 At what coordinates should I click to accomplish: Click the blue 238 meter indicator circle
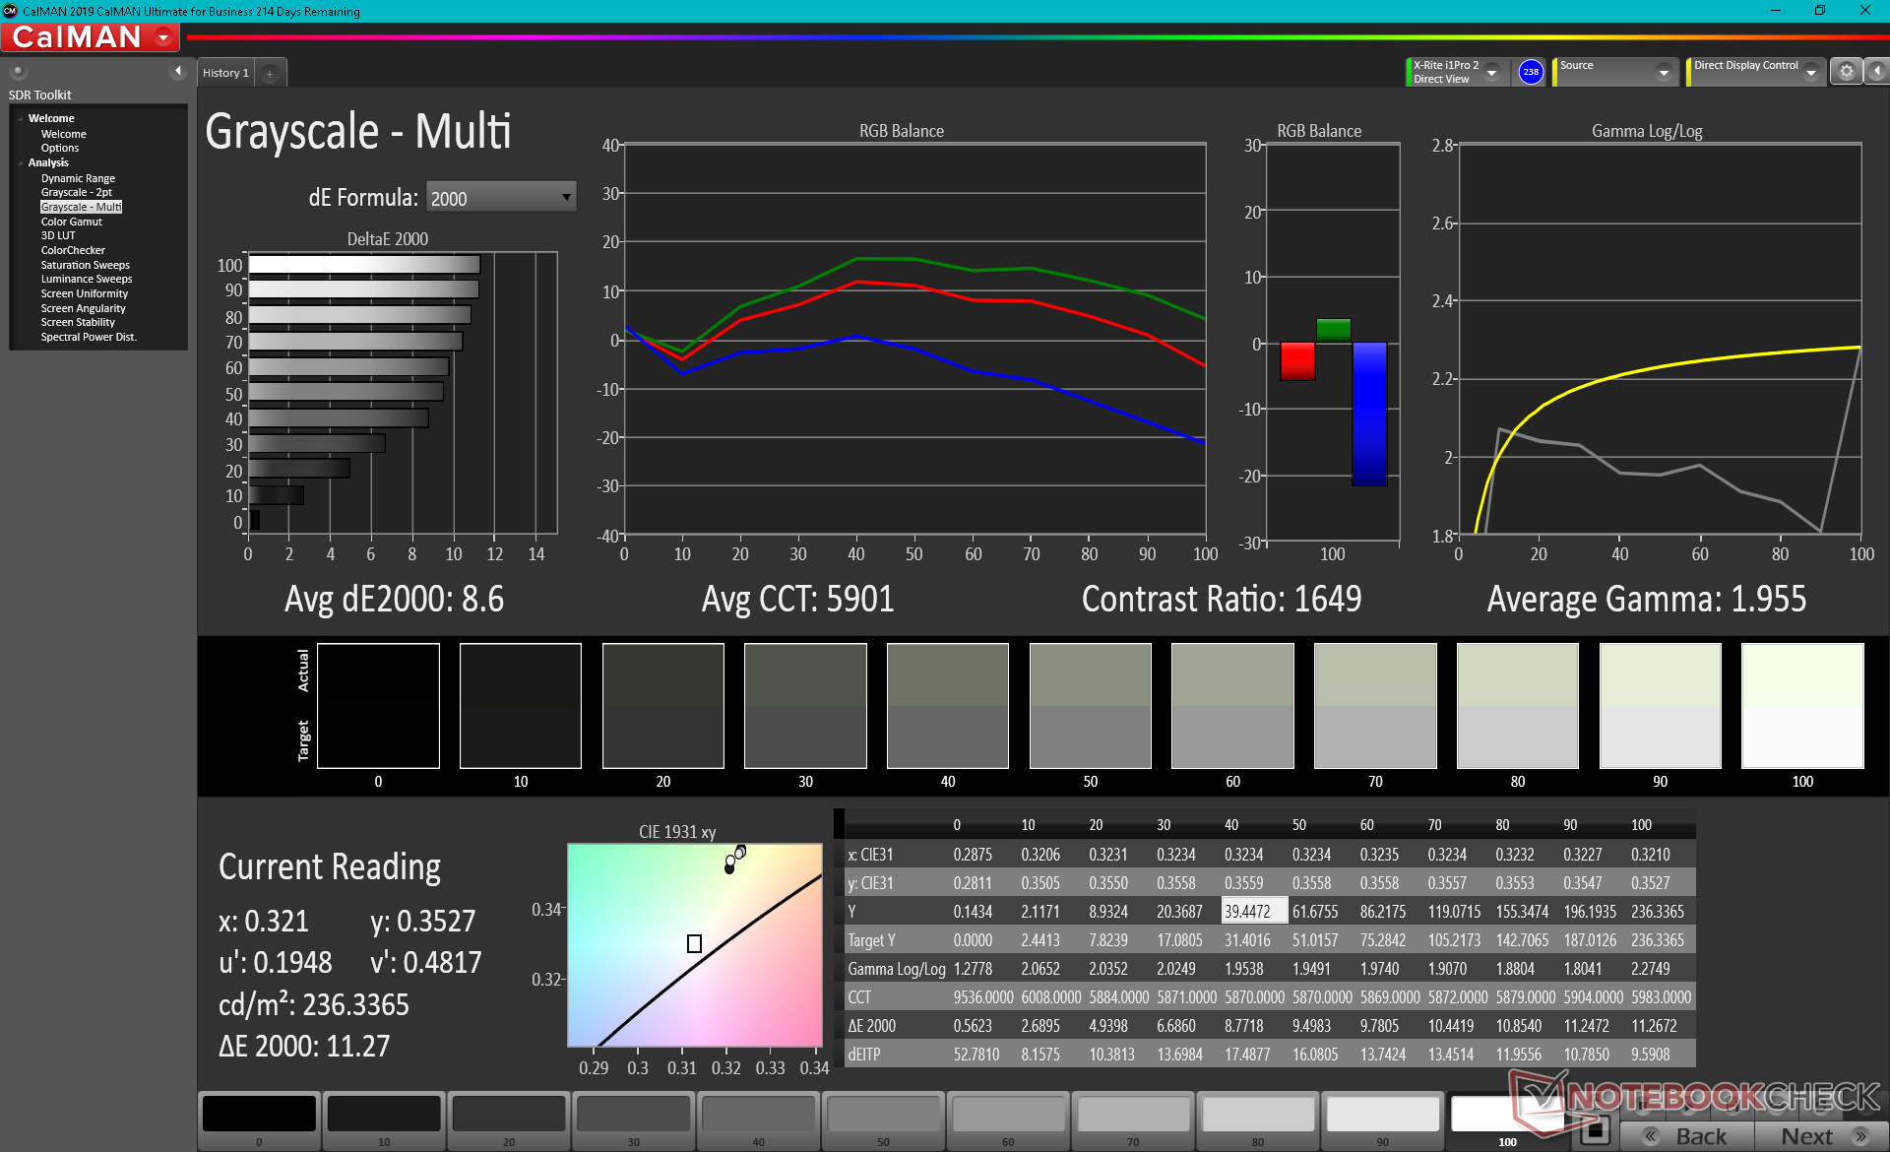click(1530, 72)
